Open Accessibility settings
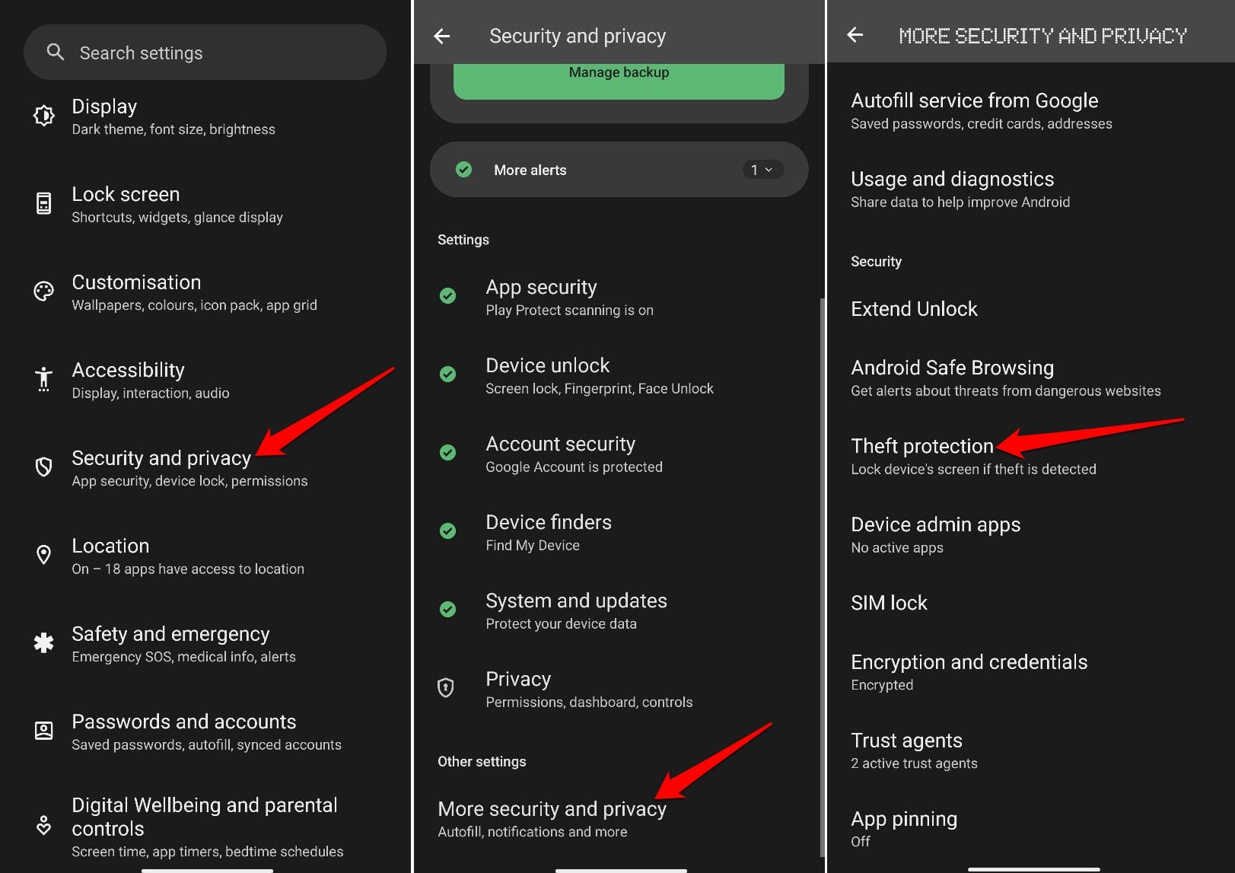This screenshot has height=873, width=1235. pyautogui.click(x=205, y=380)
